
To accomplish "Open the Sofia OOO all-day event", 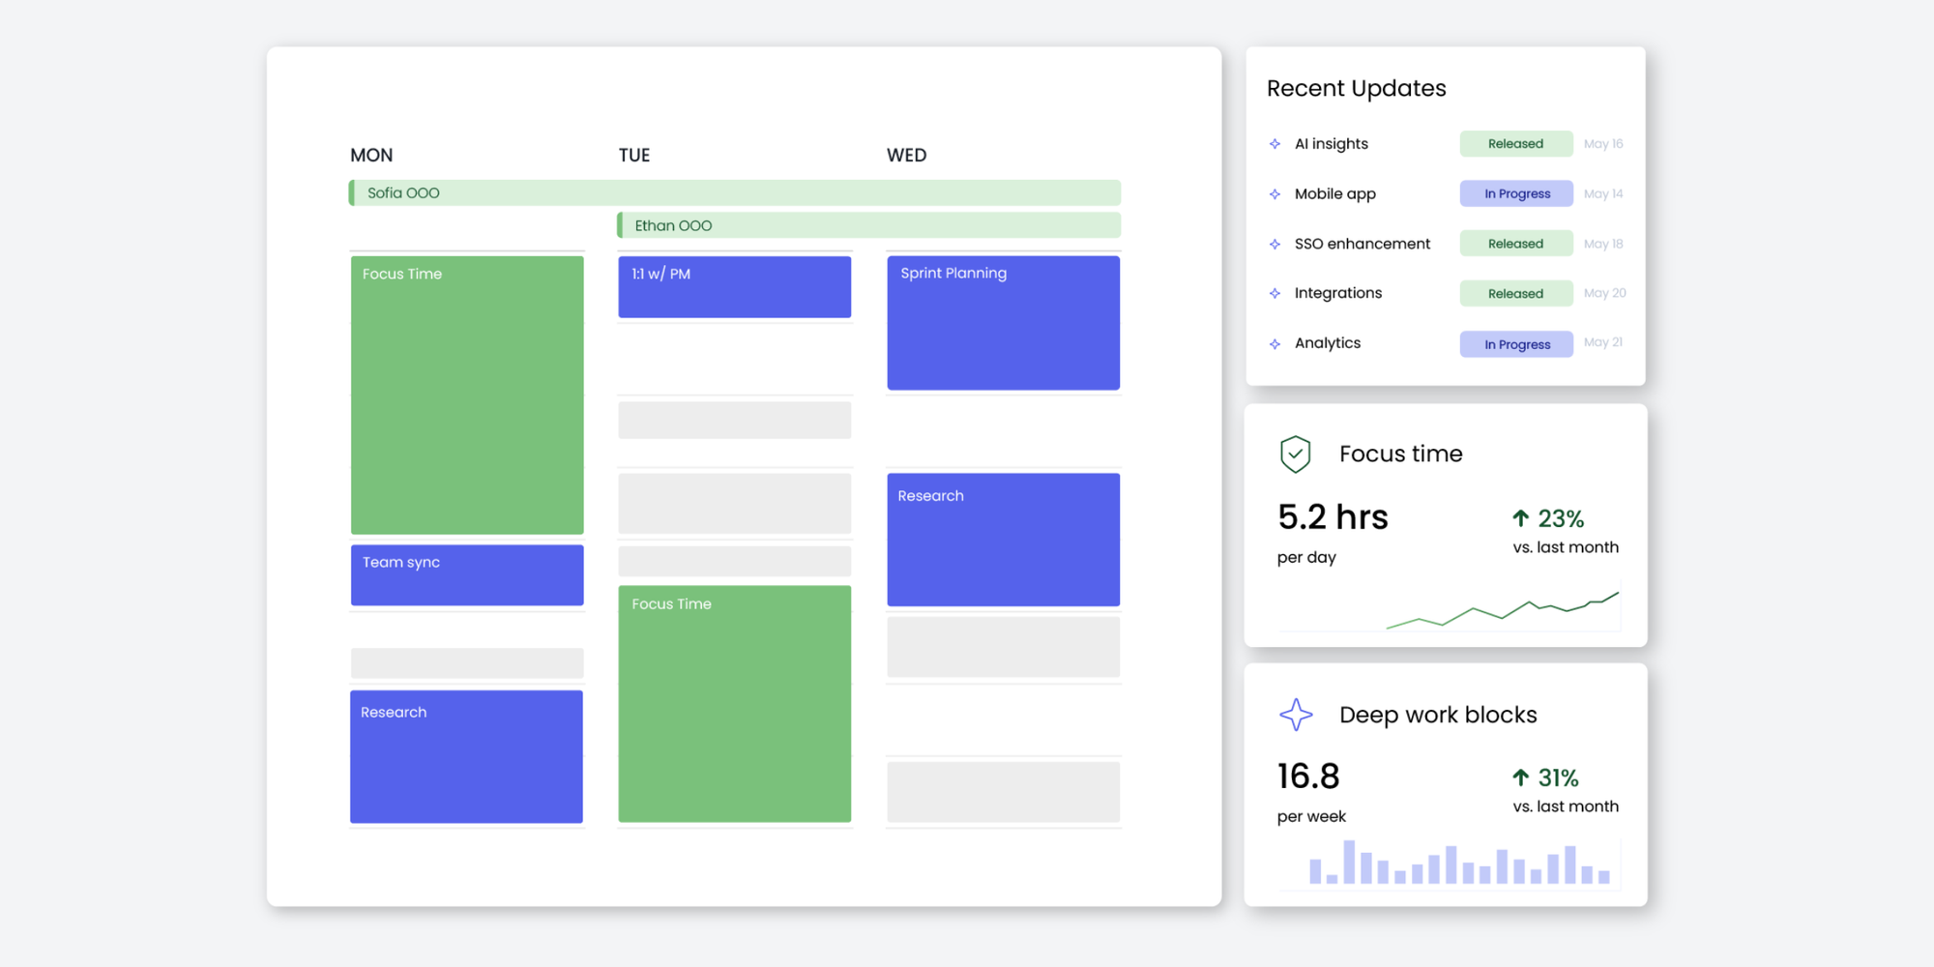I will coord(735,192).
